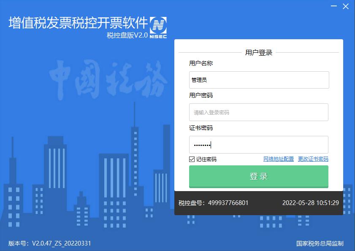Close the login window

click(x=345, y=6)
